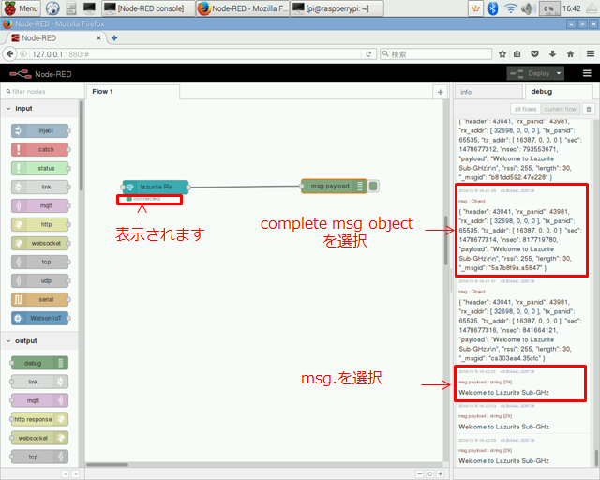Go to Firefox home page icon

click(570, 54)
